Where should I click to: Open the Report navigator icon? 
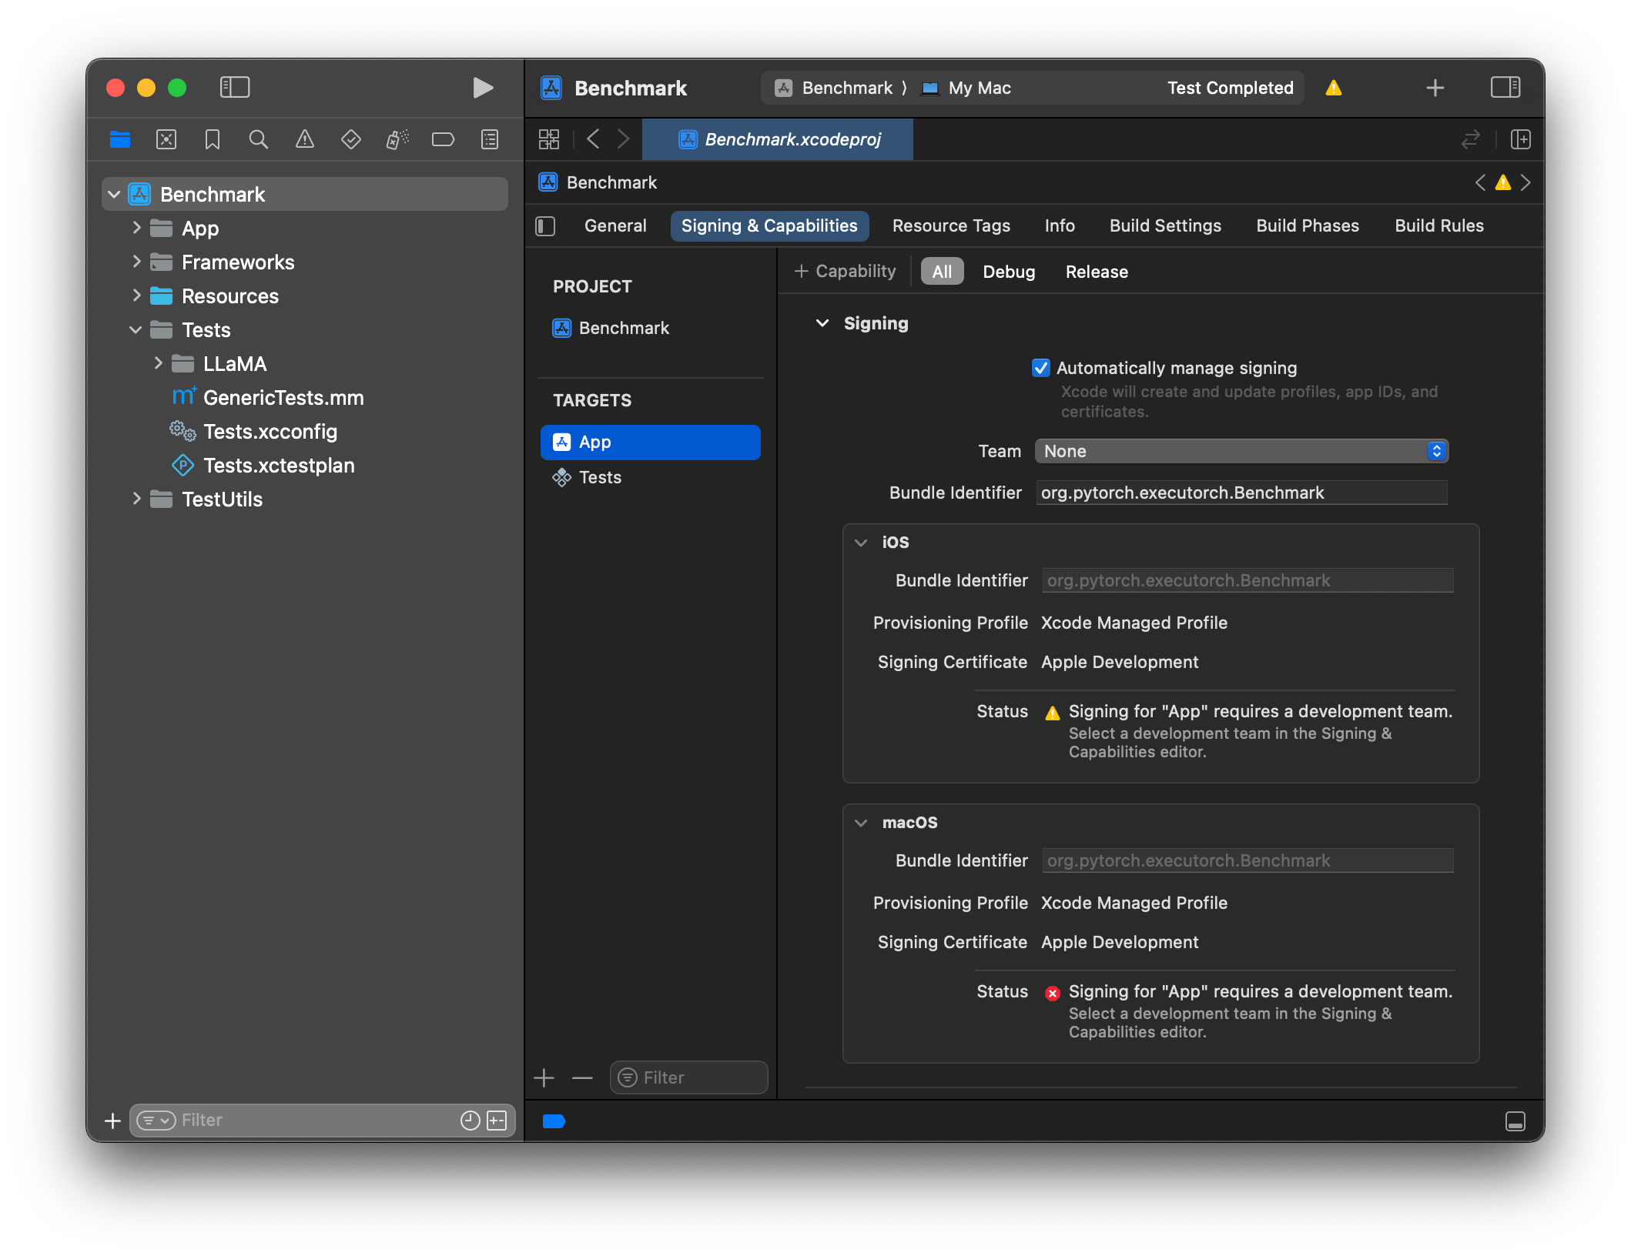point(490,139)
